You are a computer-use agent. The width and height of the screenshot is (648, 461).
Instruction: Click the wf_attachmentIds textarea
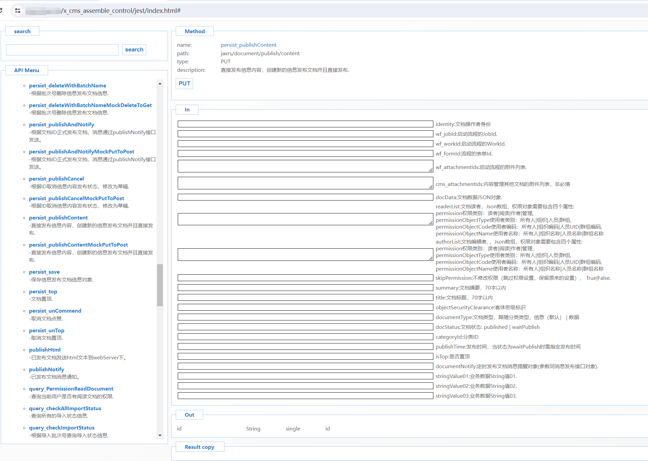click(305, 166)
